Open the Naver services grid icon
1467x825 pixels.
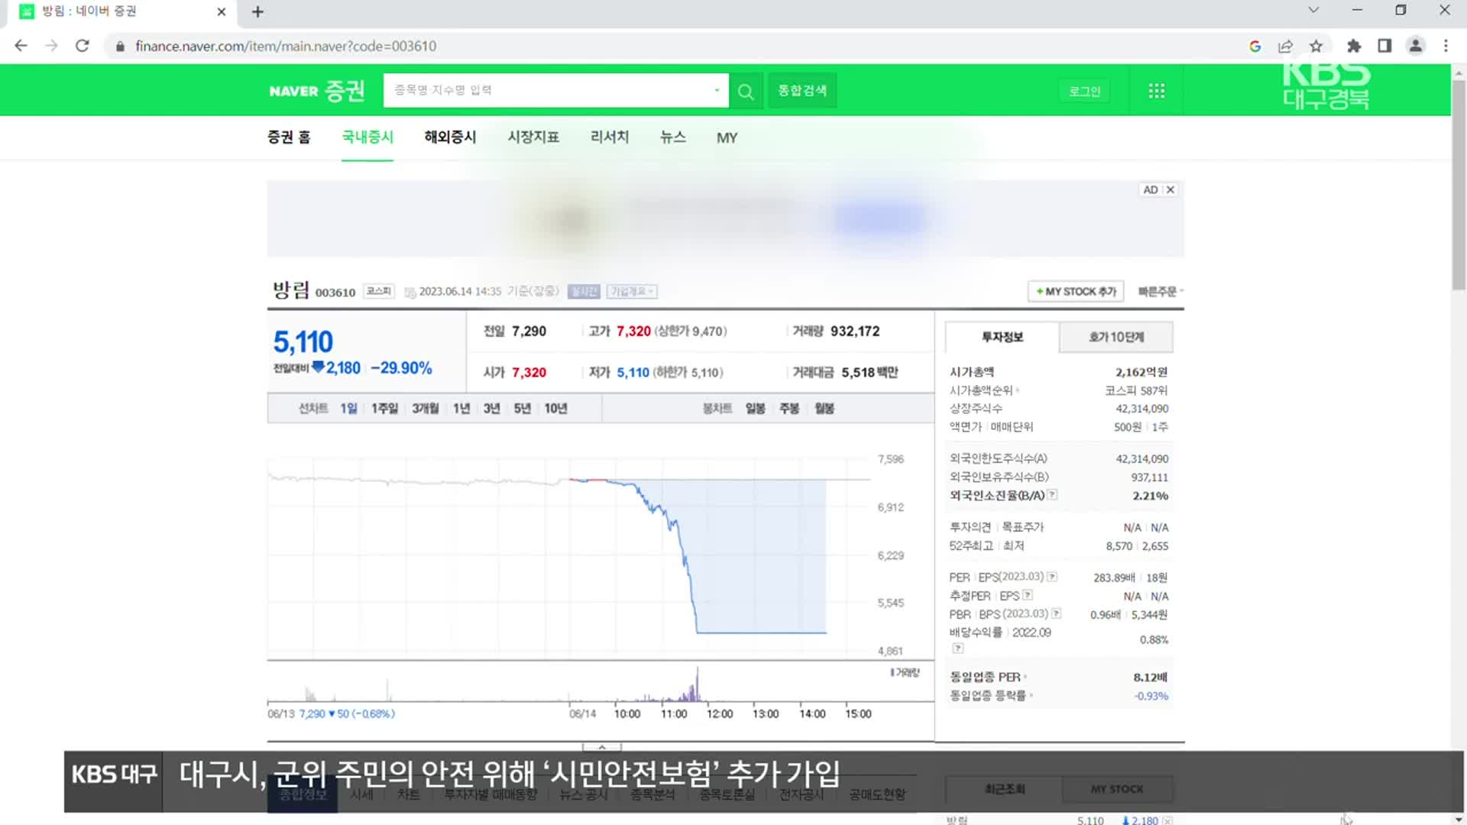pyautogui.click(x=1157, y=91)
